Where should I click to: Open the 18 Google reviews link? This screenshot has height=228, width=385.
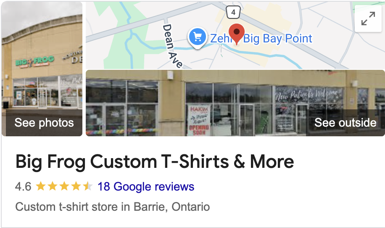[146, 186]
